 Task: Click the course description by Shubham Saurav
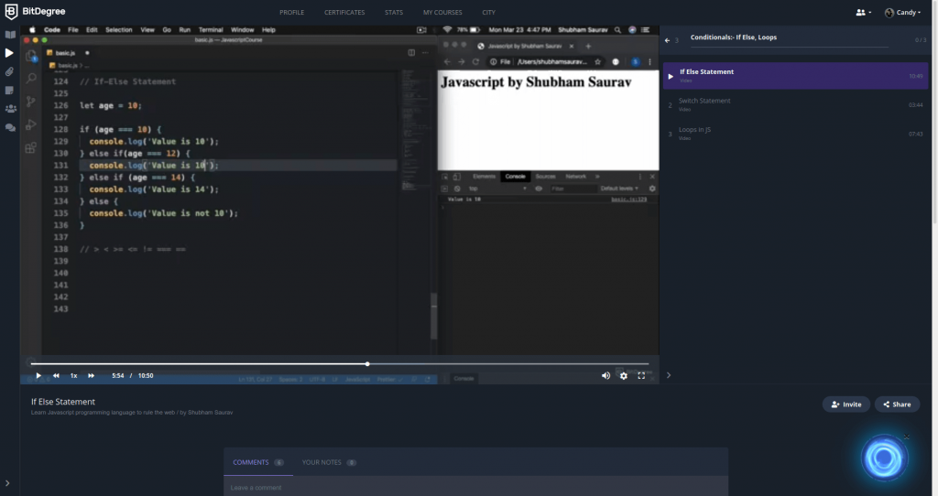pyautogui.click(x=132, y=413)
